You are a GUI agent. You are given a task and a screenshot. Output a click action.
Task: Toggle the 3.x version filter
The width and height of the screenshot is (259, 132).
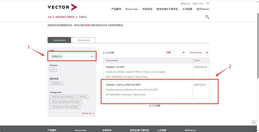click(53, 70)
